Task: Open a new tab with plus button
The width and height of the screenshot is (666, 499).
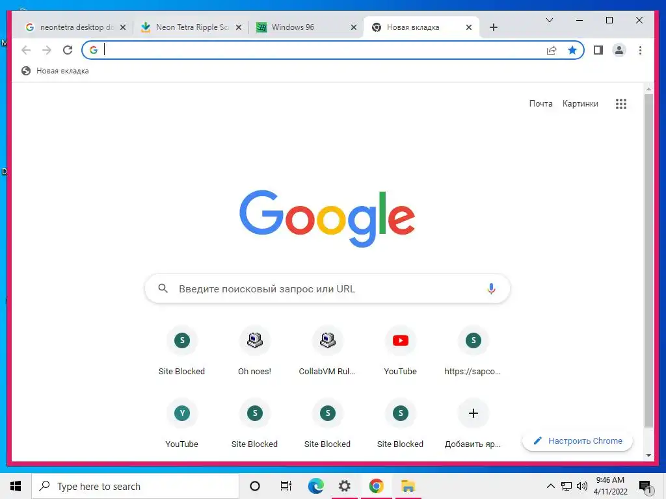Action: point(493,27)
